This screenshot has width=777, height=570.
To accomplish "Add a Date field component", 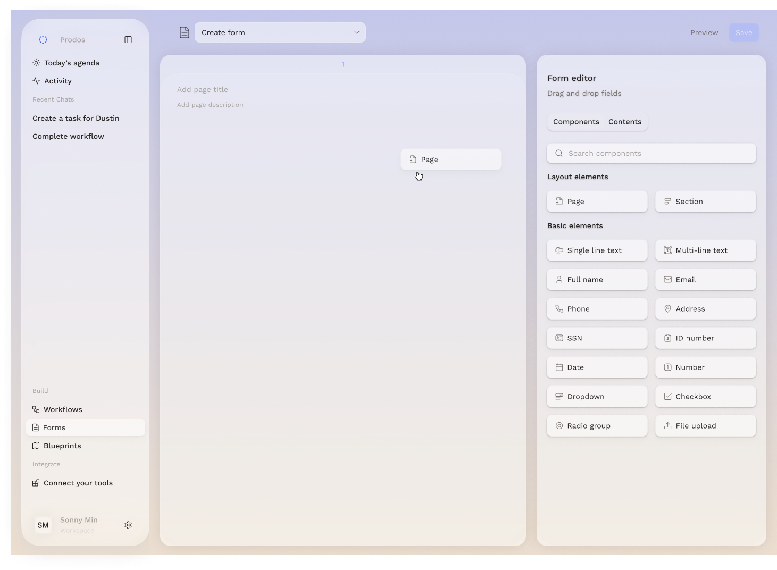I will pos(597,367).
